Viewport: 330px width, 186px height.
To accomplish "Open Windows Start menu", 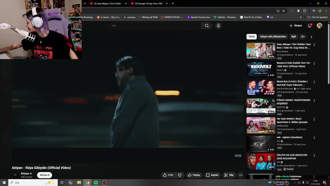I will coord(4,183).
